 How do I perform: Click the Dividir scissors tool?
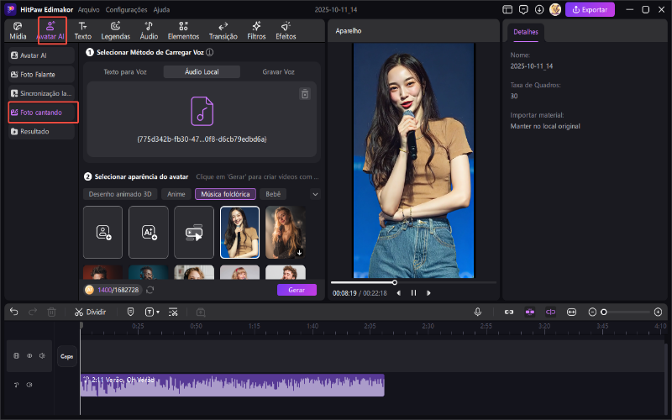pos(90,311)
